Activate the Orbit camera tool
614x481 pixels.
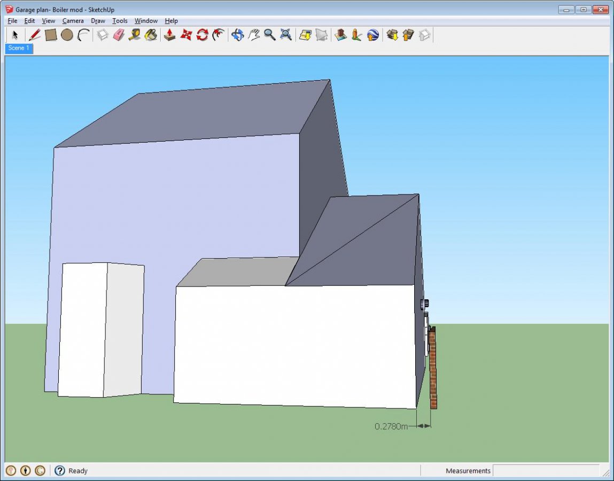tap(238, 35)
